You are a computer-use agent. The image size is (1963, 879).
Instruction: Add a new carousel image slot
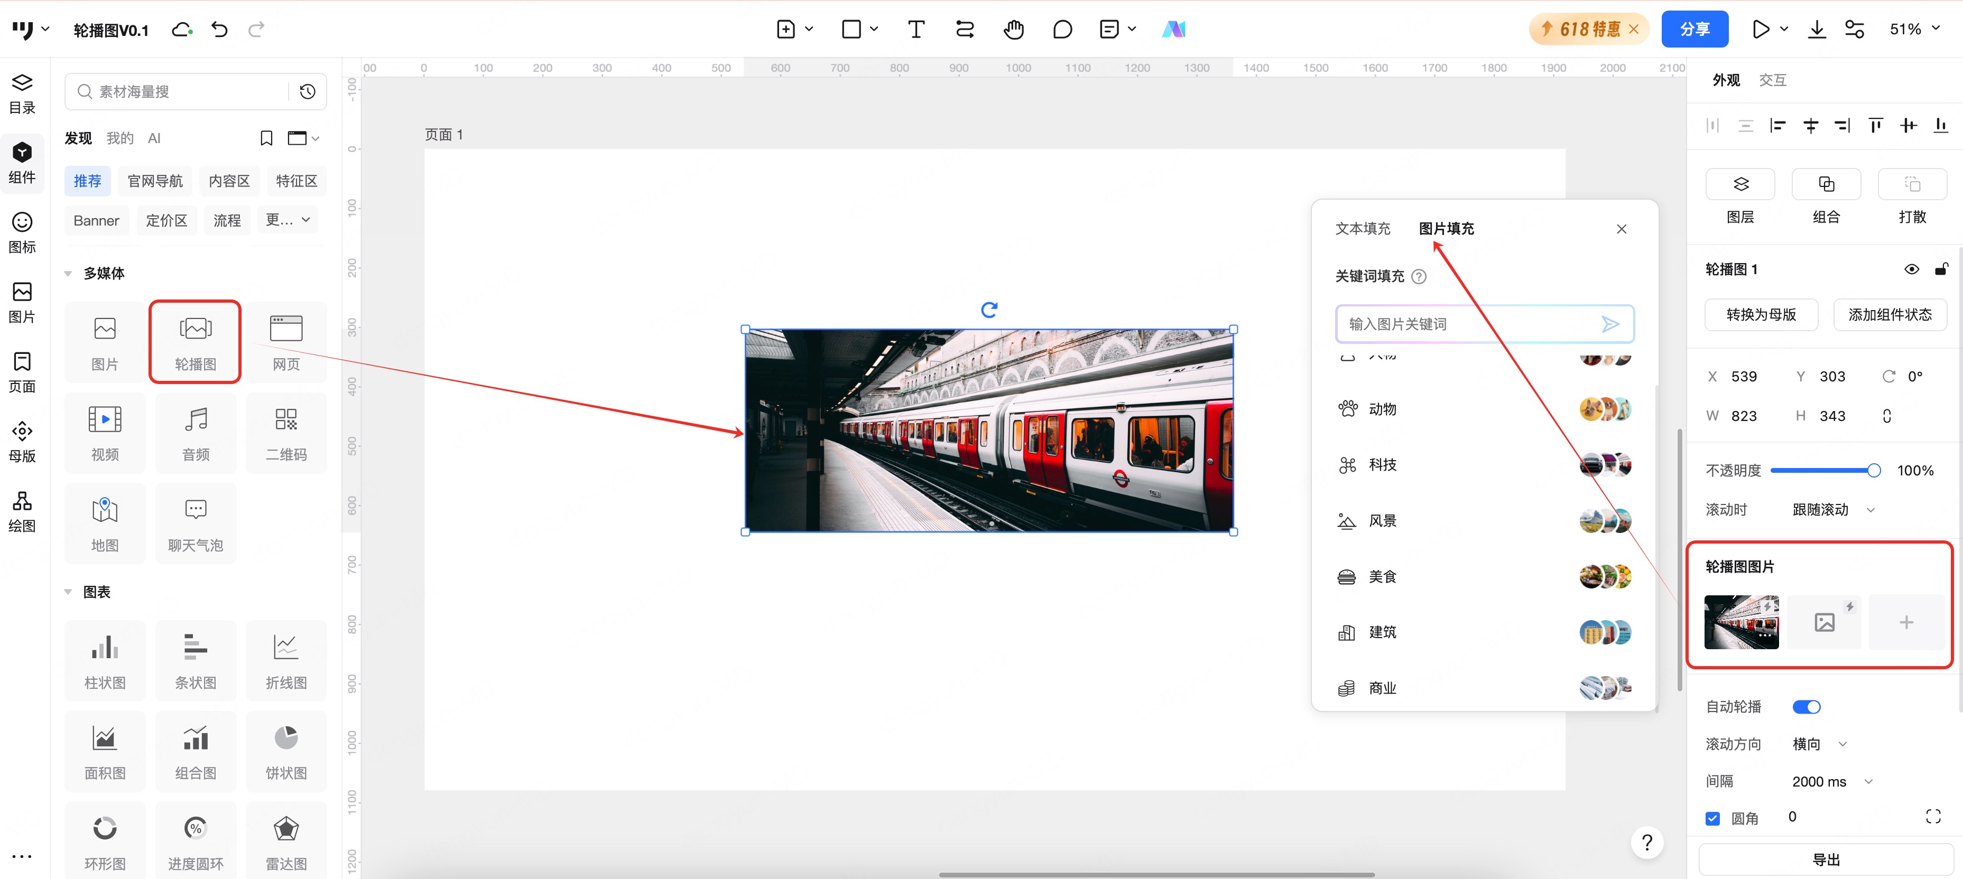(1906, 622)
